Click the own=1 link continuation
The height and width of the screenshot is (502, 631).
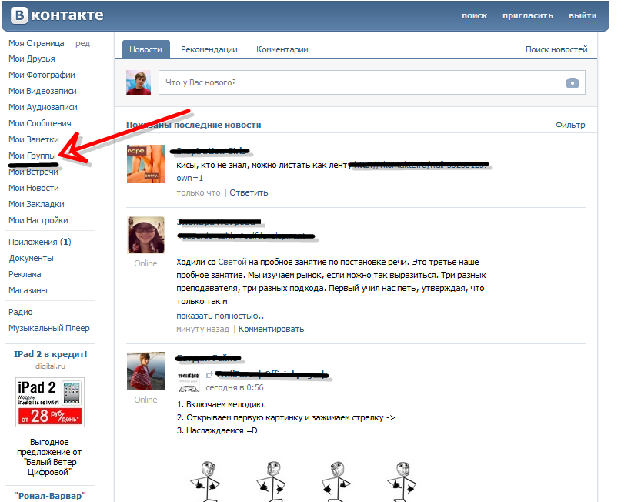pos(189,178)
